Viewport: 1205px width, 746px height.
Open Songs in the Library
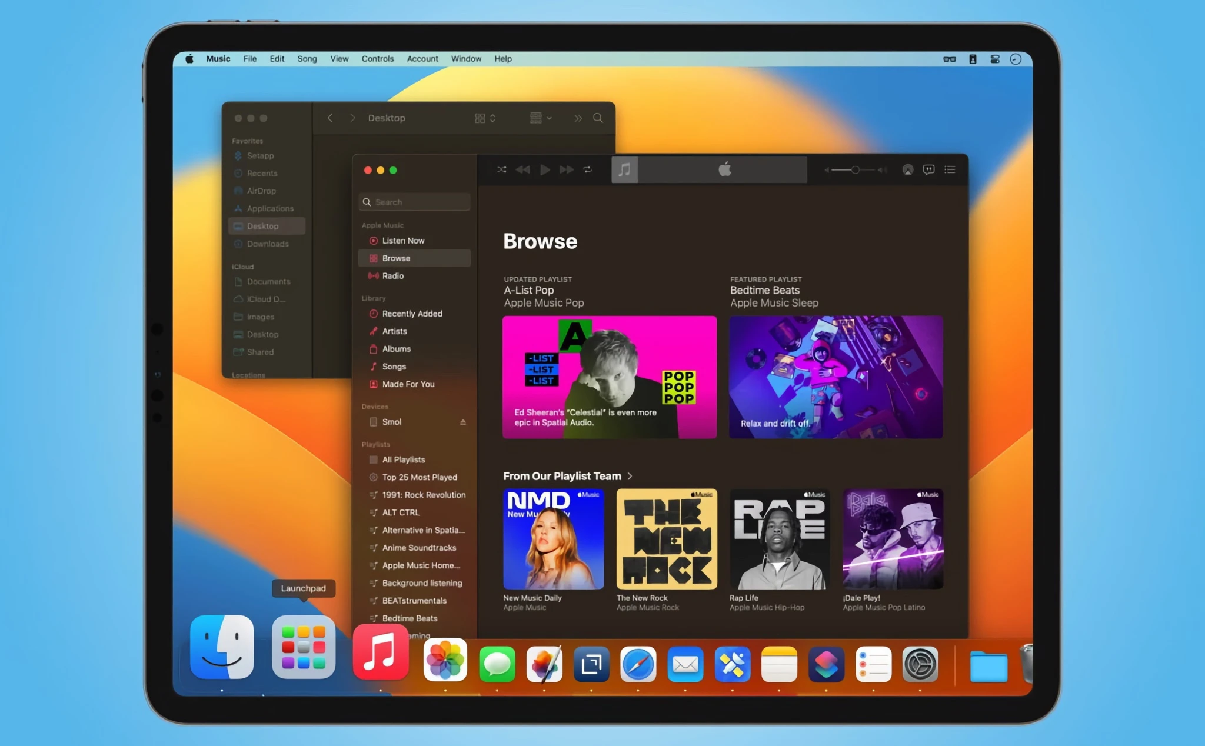414,367
